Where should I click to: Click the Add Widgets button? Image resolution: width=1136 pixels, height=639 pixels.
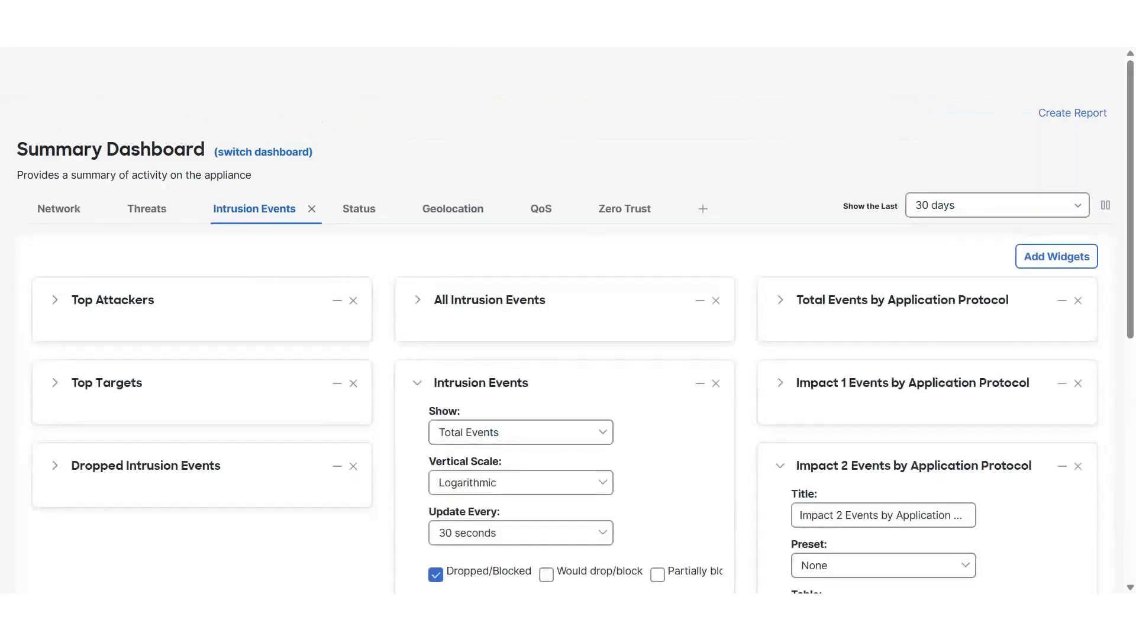tap(1057, 256)
